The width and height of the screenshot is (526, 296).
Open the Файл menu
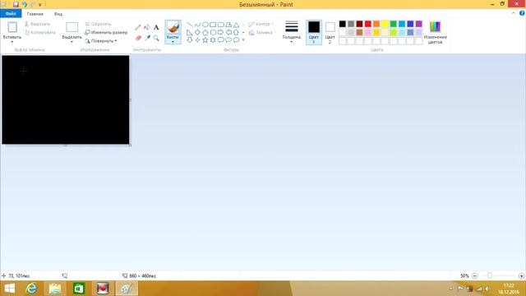point(11,13)
